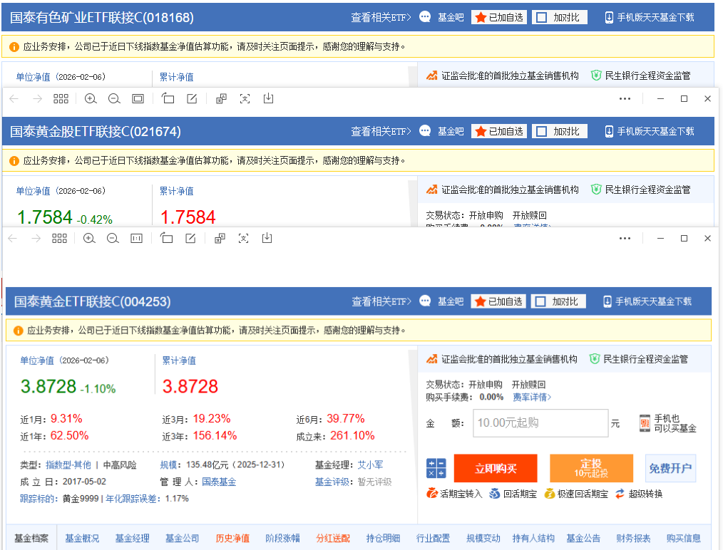Select the 基金公告 tab
Screen dimensions: 723x550
(x=583, y=538)
